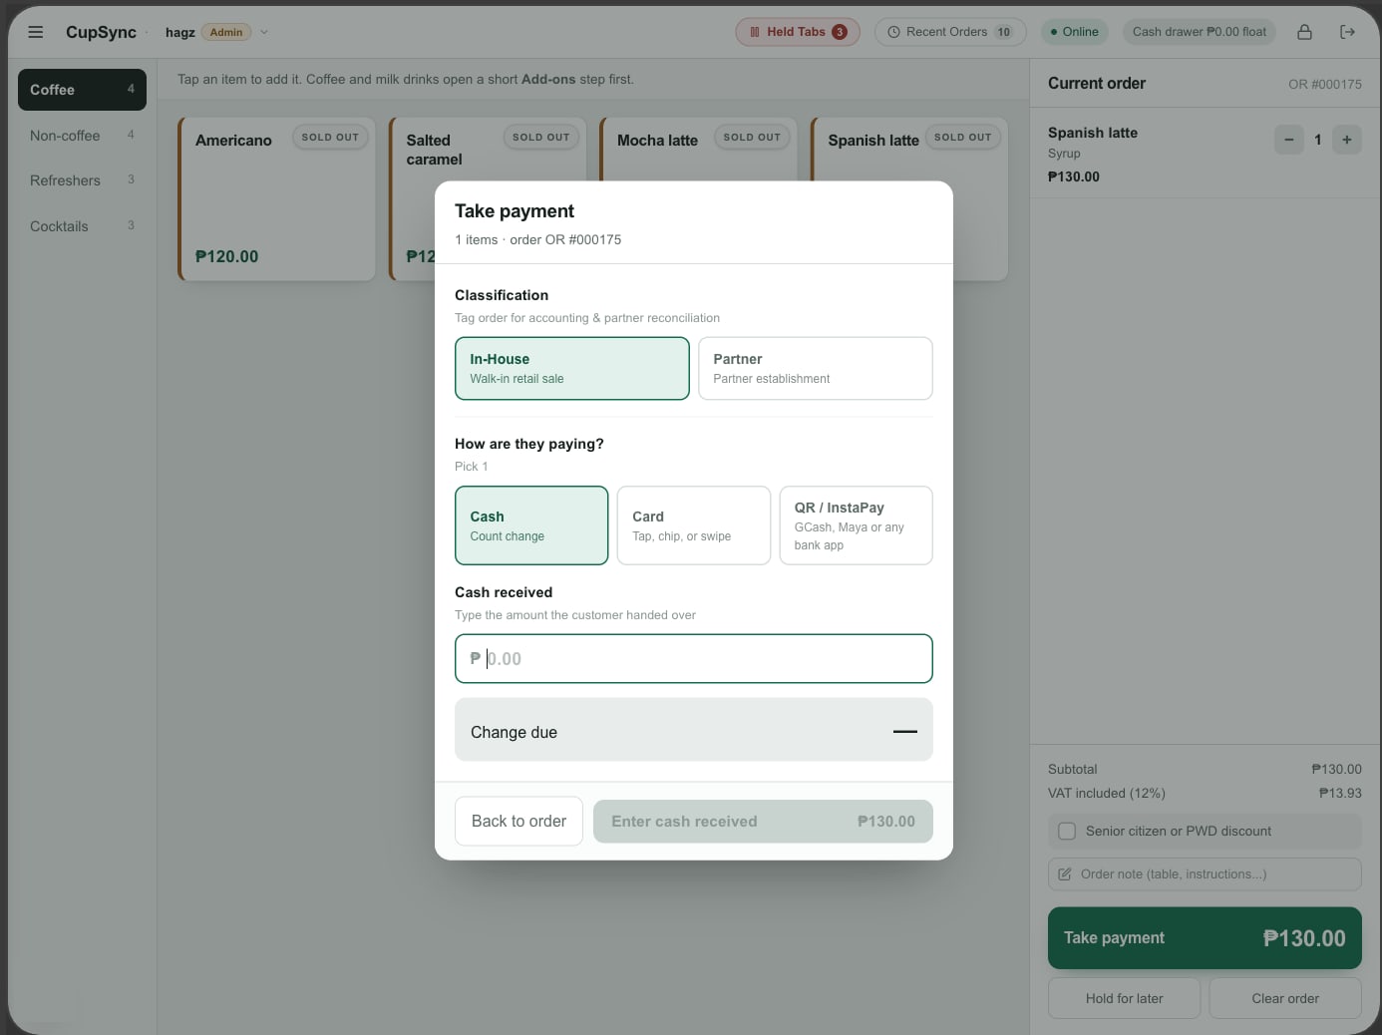Click the Take payment dialog title
The height and width of the screenshot is (1035, 1382).
515,211
